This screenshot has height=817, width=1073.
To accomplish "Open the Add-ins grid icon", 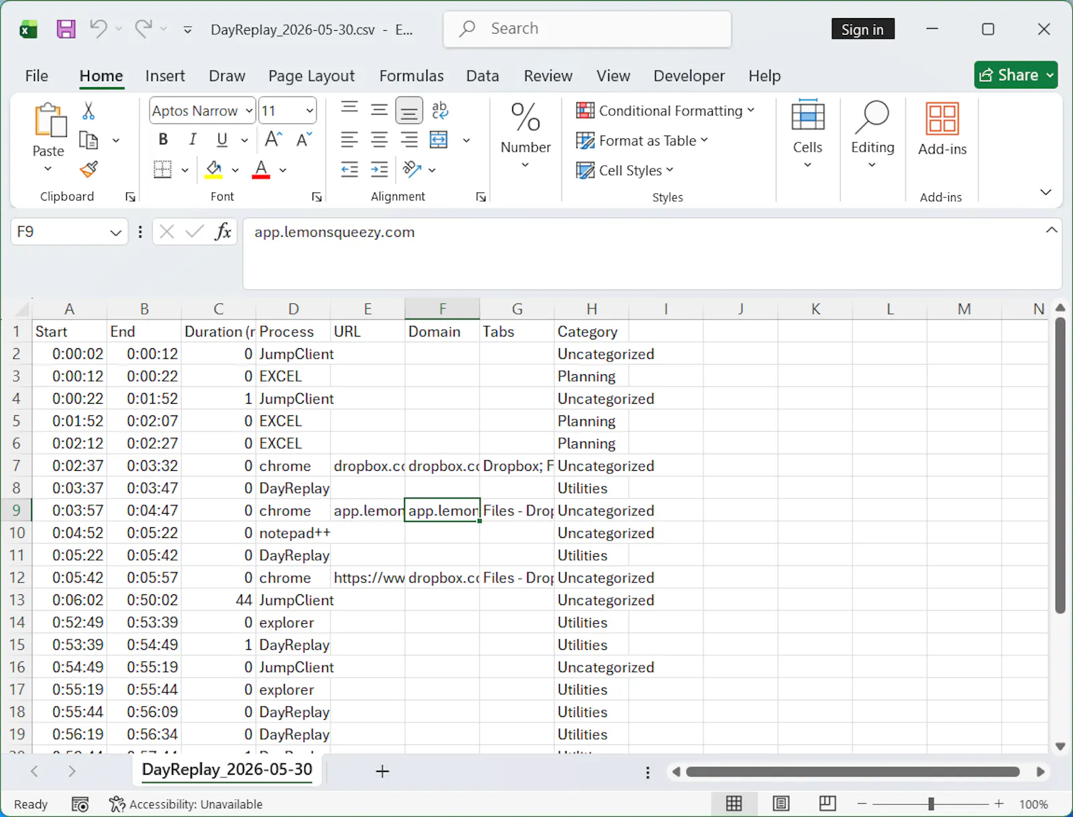I will (942, 119).
